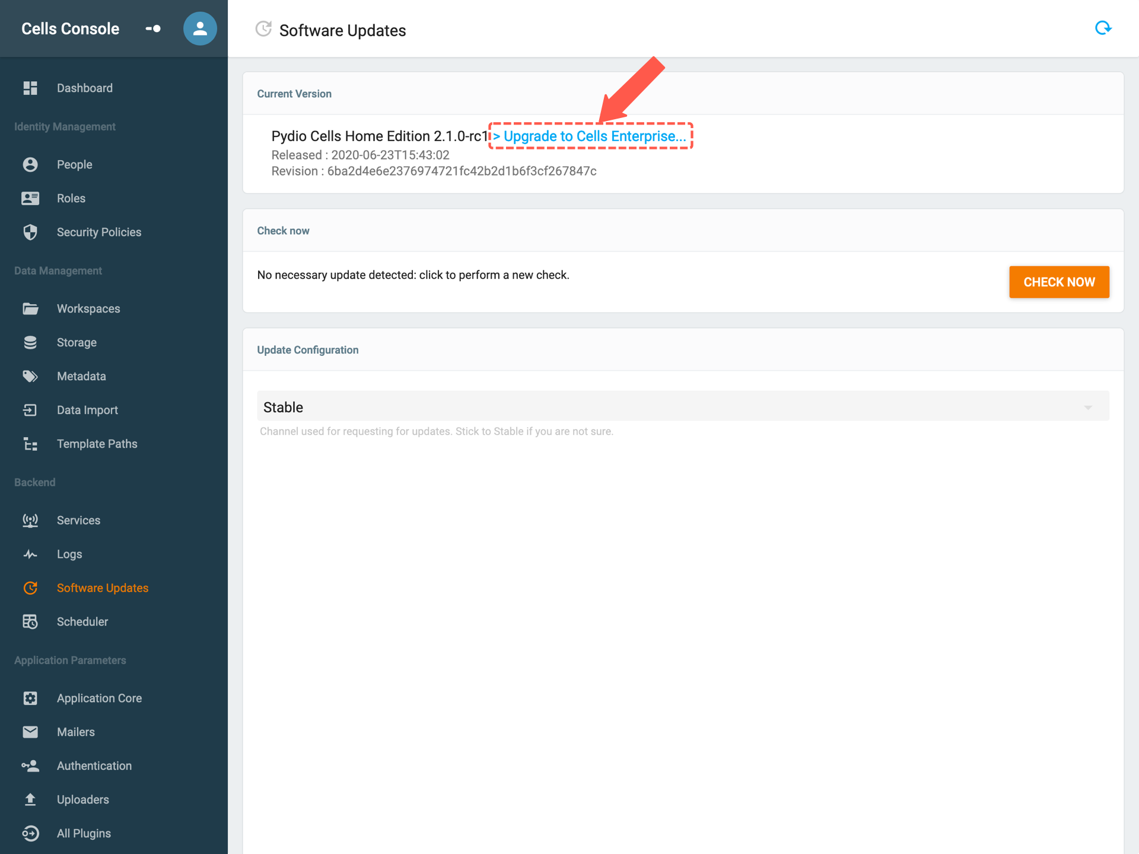
Task: Open the Stable update channel dropdown
Action: point(683,407)
